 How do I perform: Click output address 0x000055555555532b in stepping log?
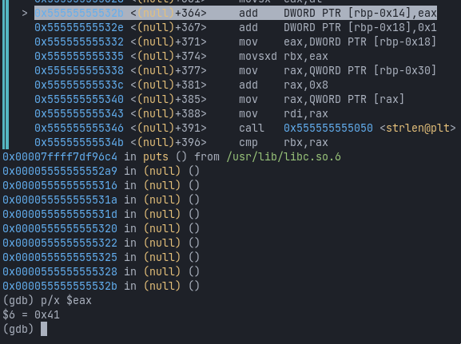[x=60, y=287]
